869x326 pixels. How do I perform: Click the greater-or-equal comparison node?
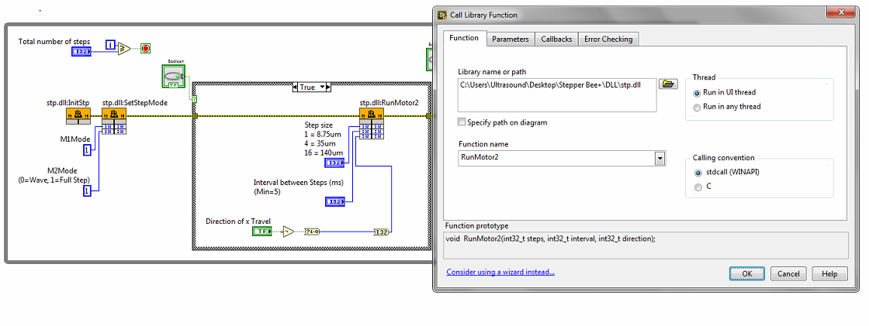[124, 48]
